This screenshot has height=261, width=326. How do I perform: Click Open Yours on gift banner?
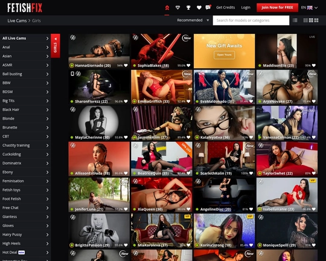(224, 55)
